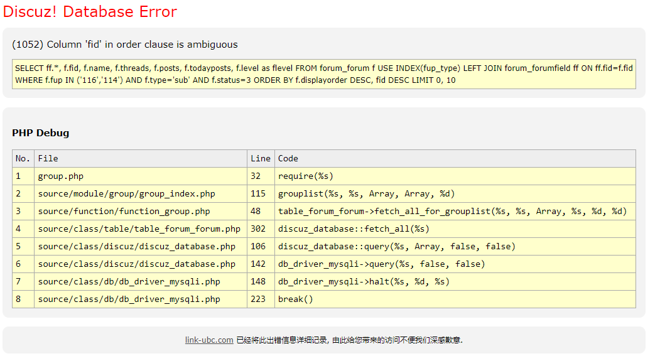Click the Discuz! Database Error heading
The height and width of the screenshot is (361, 660).
click(x=90, y=12)
